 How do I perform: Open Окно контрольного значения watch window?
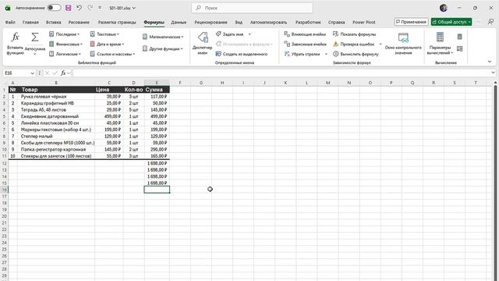[x=403, y=44]
